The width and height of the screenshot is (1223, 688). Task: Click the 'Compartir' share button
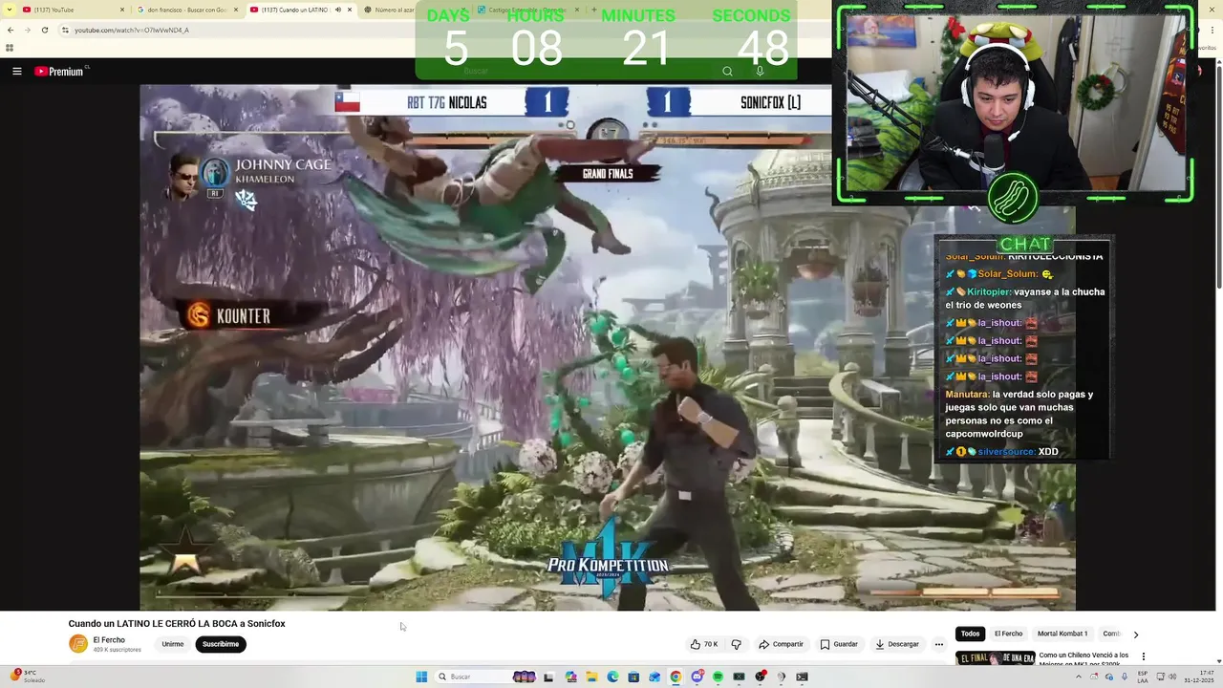tap(781, 644)
